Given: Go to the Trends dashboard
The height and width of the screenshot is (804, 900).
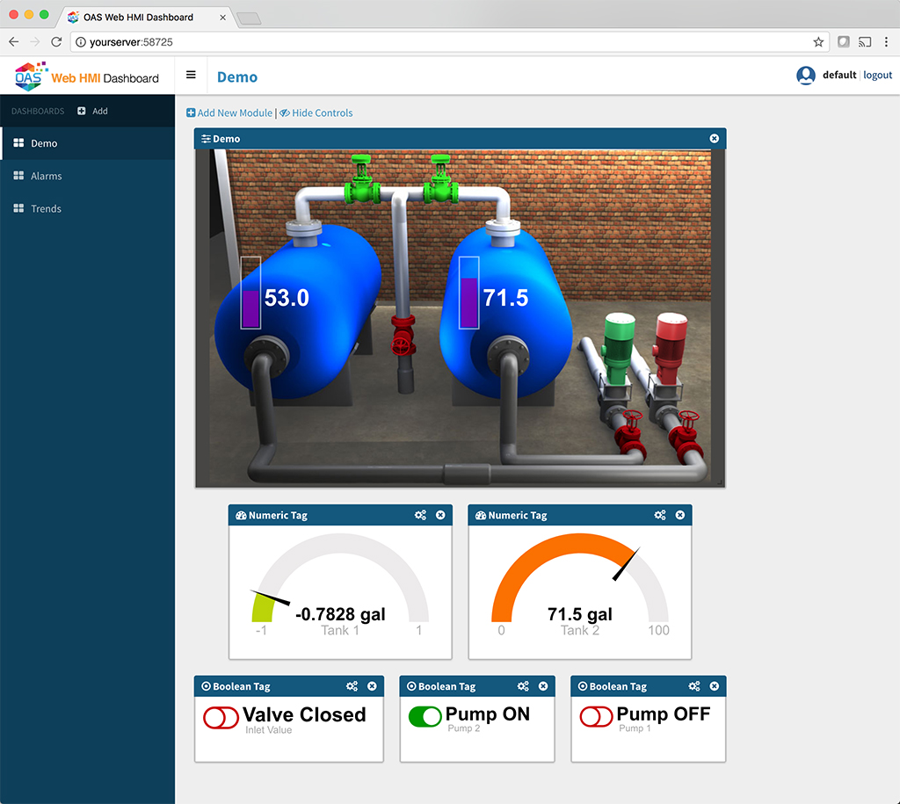Looking at the screenshot, I should [46, 208].
